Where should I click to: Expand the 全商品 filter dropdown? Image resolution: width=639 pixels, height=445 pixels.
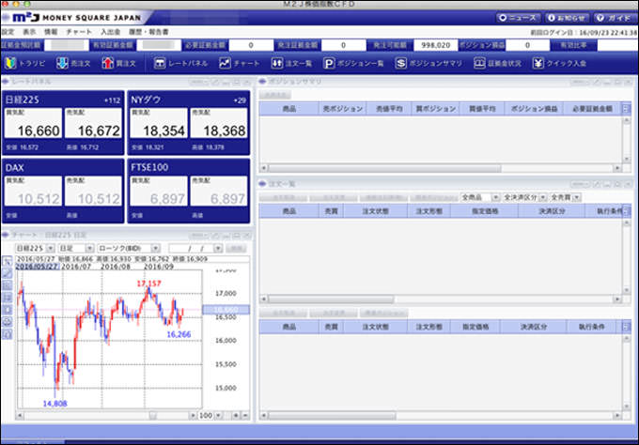tap(495, 197)
